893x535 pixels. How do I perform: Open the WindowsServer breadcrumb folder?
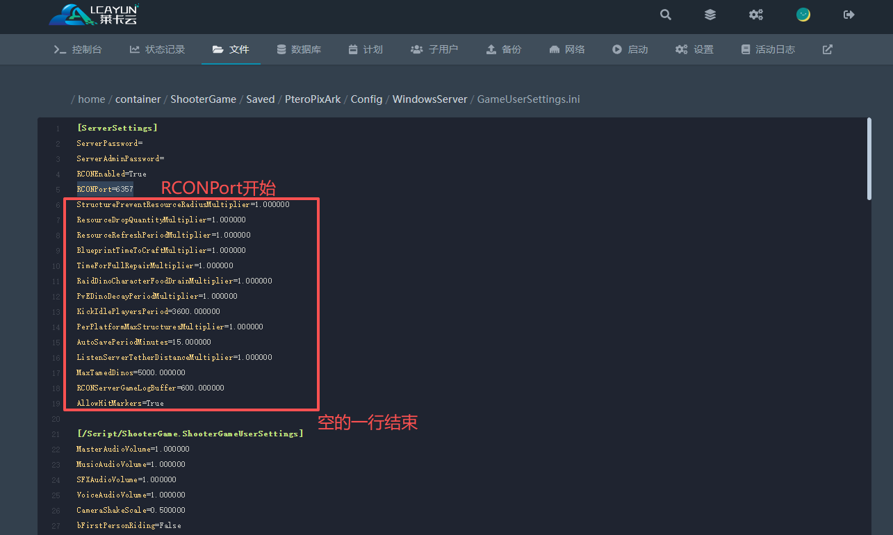tap(429, 99)
